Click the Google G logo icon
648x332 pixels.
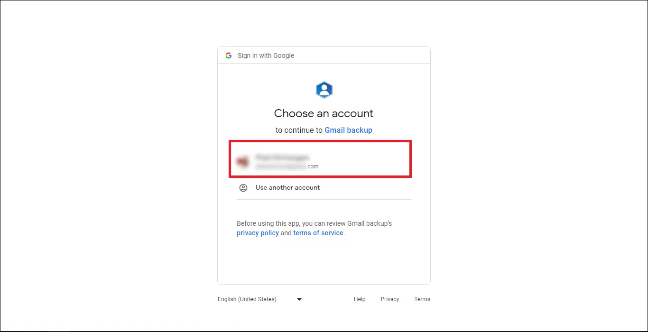(x=229, y=55)
